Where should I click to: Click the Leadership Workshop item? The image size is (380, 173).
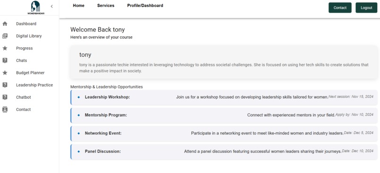[224, 97]
